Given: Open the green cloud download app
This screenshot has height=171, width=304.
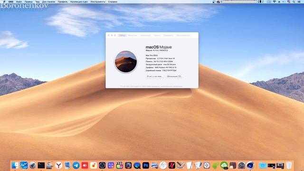Looking at the screenshot, I should [224, 165].
